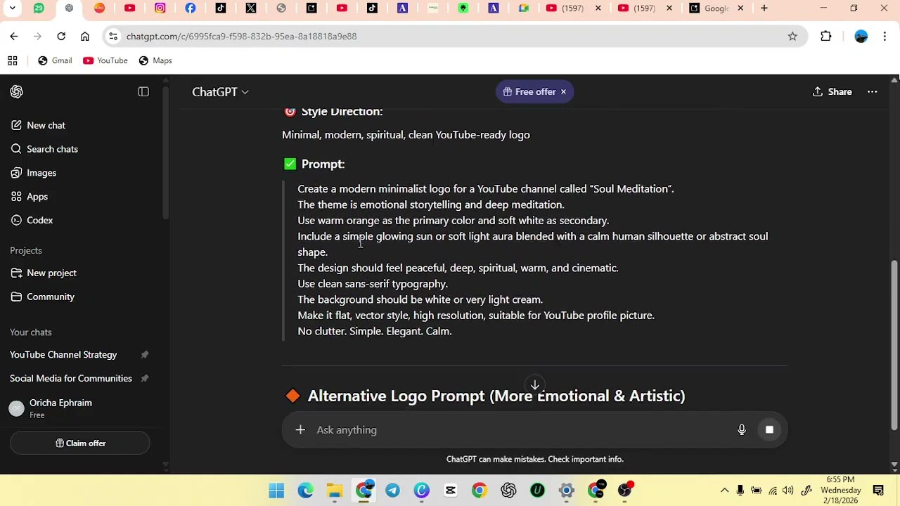Click the chatgpt.com address bar URL

(241, 37)
